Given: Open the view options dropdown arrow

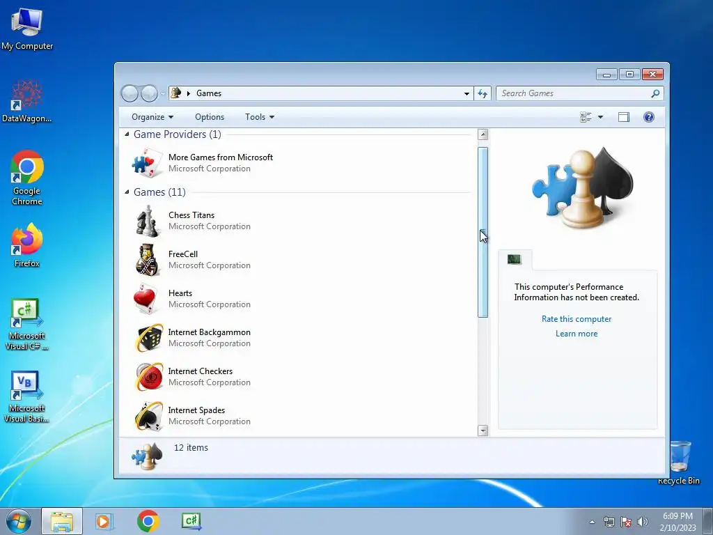Looking at the screenshot, I should (x=600, y=117).
